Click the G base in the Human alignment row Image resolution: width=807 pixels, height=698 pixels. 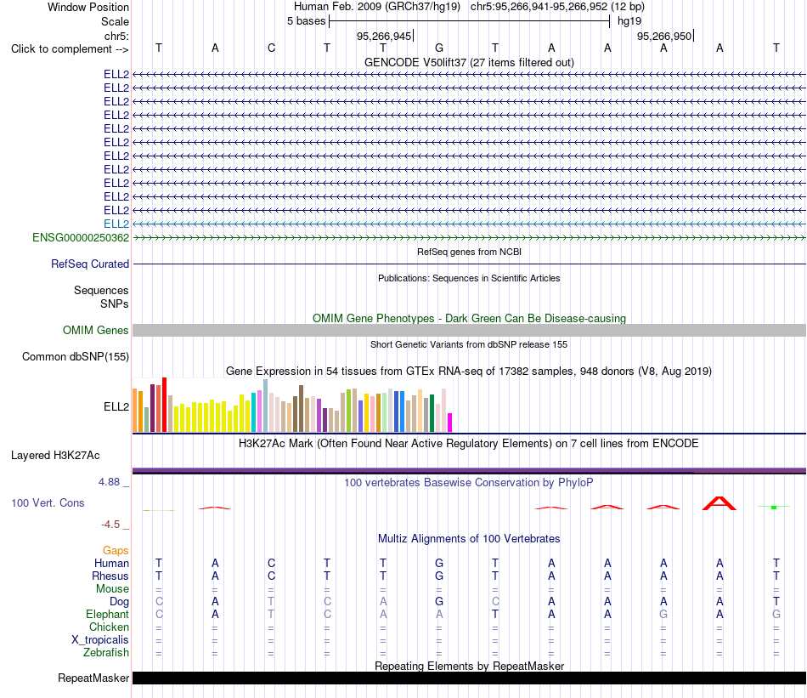click(439, 563)
